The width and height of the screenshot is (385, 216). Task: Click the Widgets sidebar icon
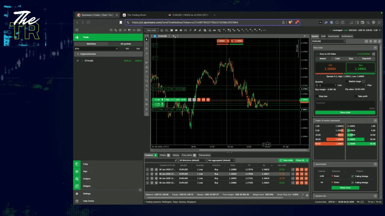coord(77,186)
